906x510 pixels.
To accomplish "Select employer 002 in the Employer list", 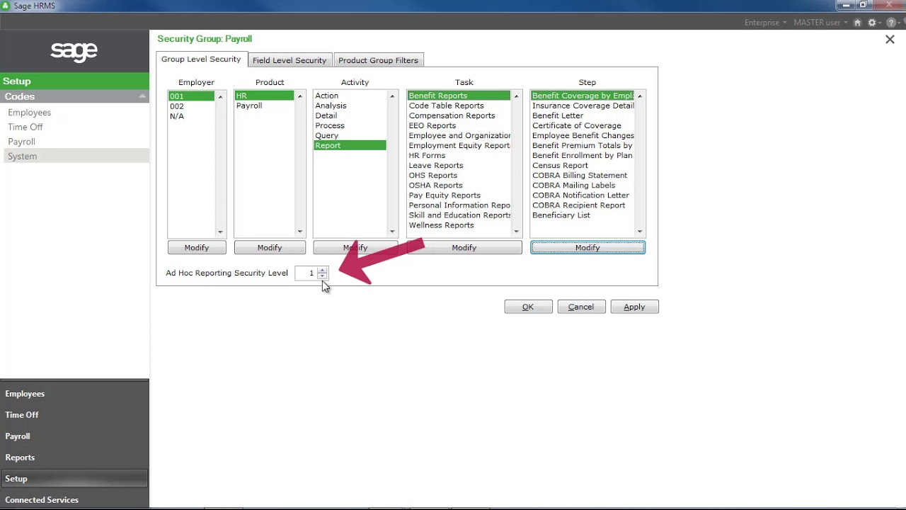I will 177,106.
